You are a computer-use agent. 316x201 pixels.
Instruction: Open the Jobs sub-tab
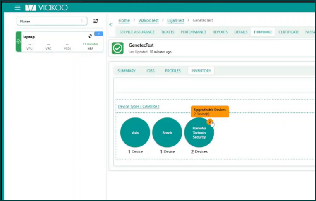tap(150, 71)
